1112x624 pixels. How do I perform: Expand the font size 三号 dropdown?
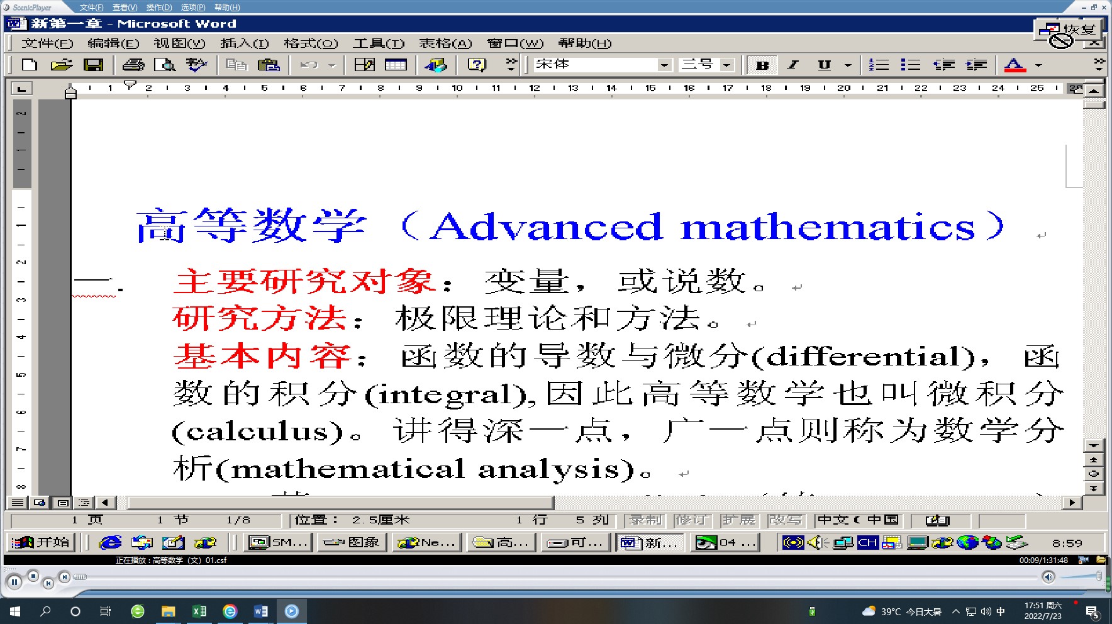pos(727,65)
